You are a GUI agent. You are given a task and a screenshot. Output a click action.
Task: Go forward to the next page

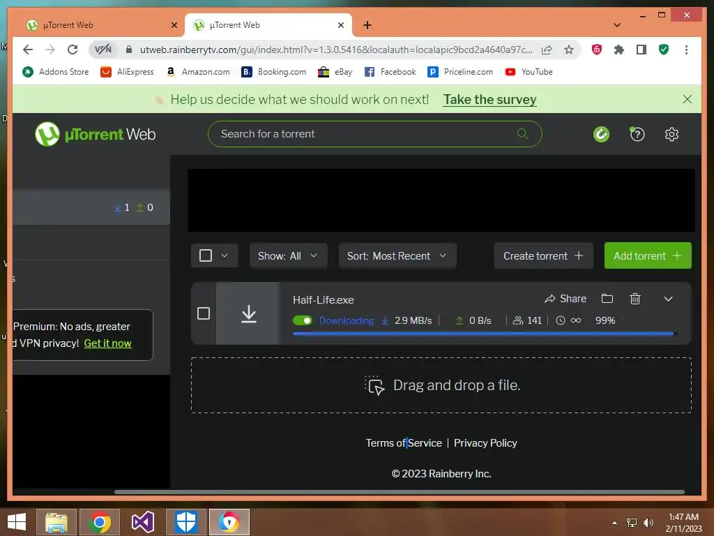click(x=50, y=50)
